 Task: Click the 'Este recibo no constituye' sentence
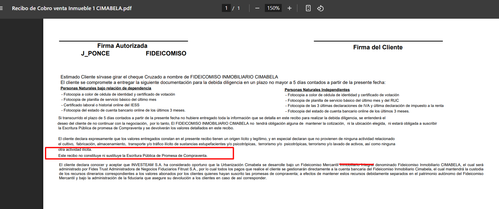pyautogui.click(x=133, y=156)
